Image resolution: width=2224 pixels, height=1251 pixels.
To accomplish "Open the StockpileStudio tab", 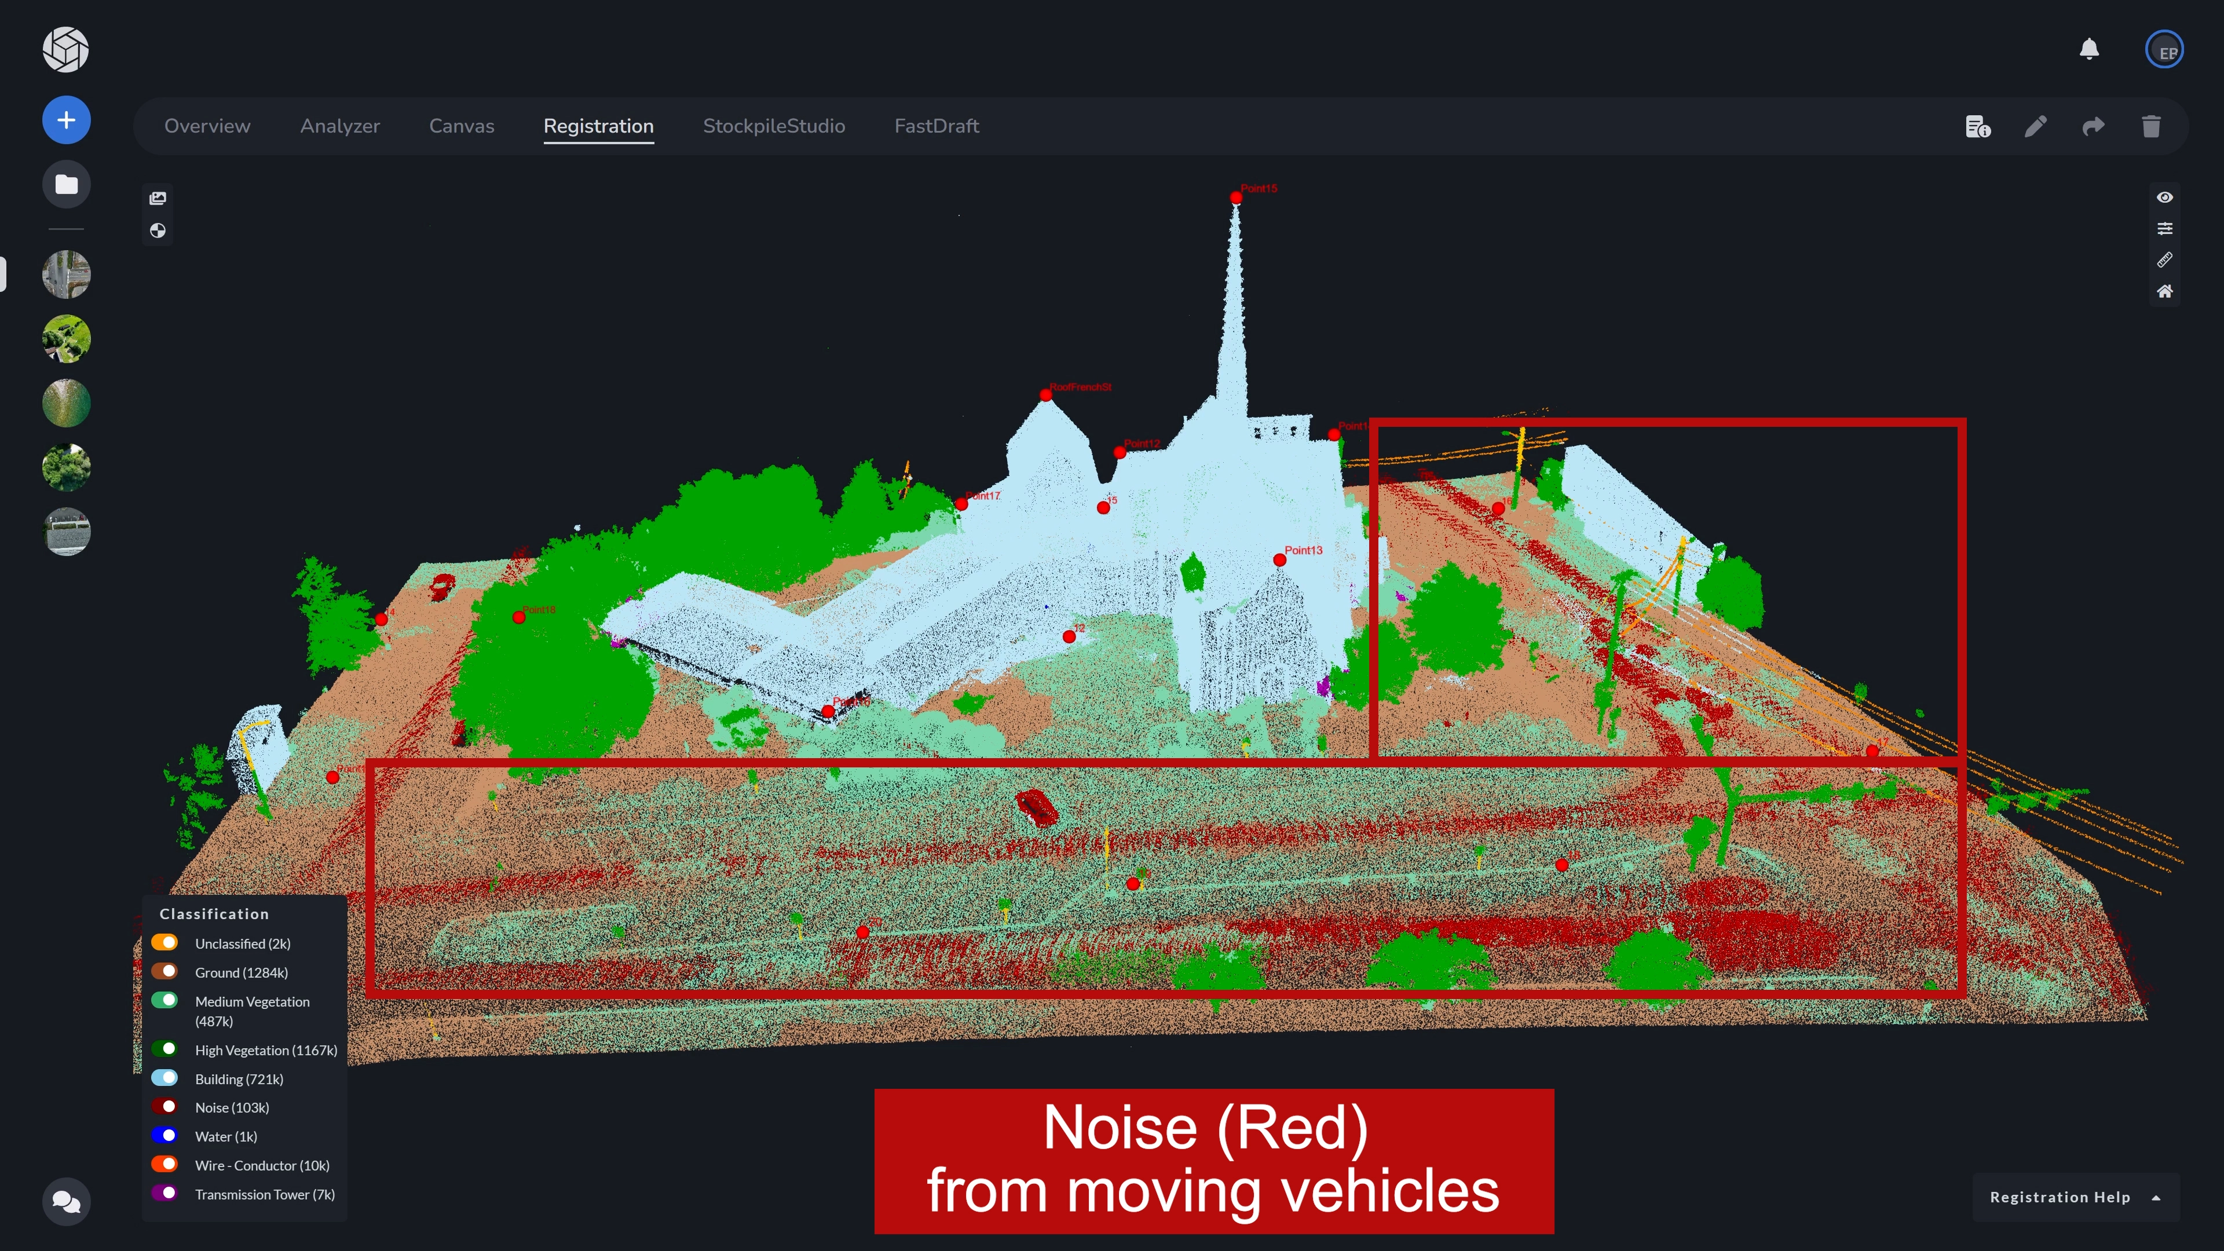I will [x=774, y=126].
